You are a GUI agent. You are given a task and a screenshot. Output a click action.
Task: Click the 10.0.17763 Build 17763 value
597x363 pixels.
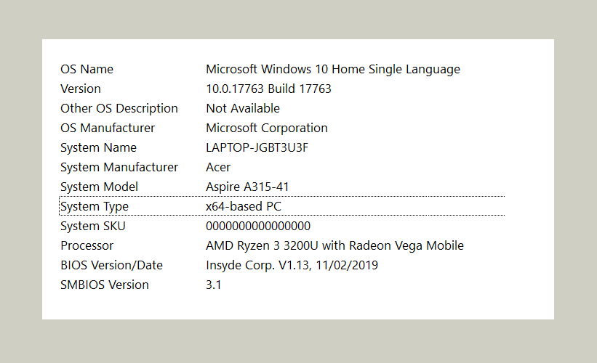click(268, 89)
